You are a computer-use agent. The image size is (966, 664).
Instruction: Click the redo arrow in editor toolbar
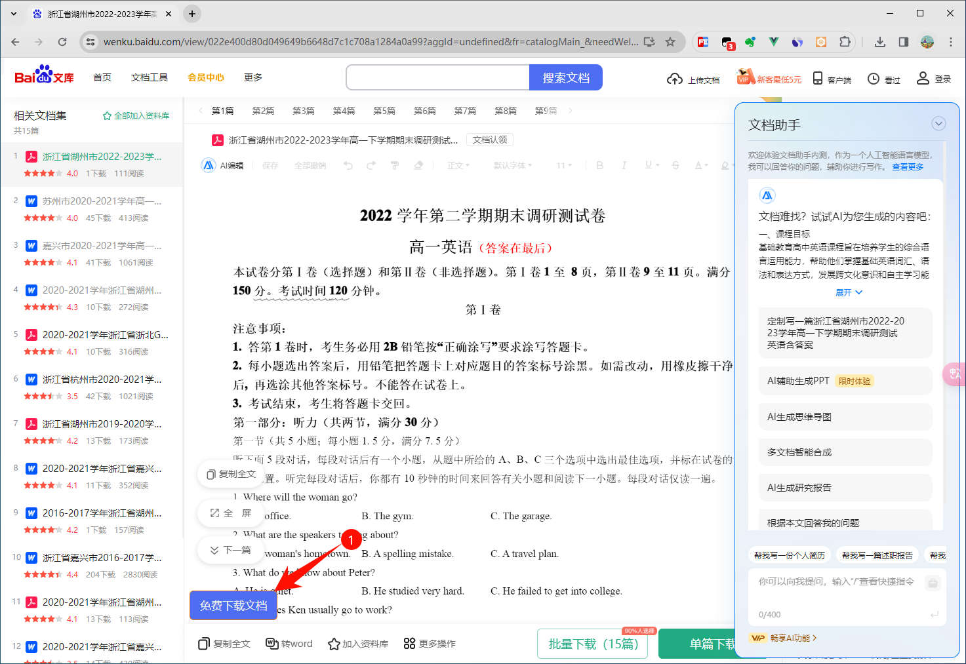pyautogui.click(x=371, y=165)
